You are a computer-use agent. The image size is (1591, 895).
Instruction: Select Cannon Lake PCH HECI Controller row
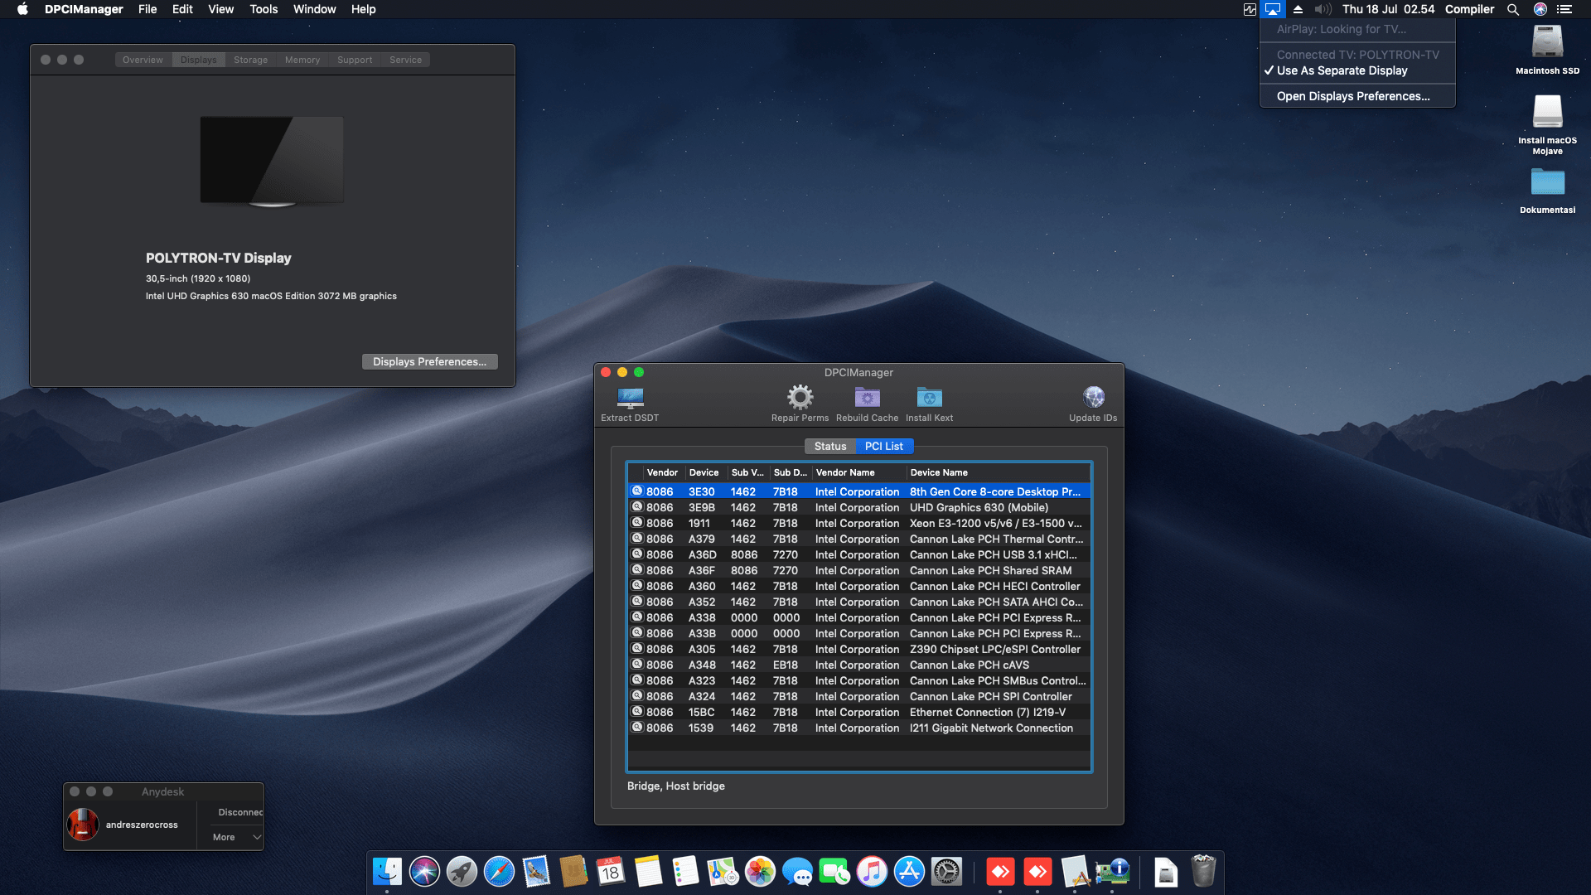click(x=859, y=586)
